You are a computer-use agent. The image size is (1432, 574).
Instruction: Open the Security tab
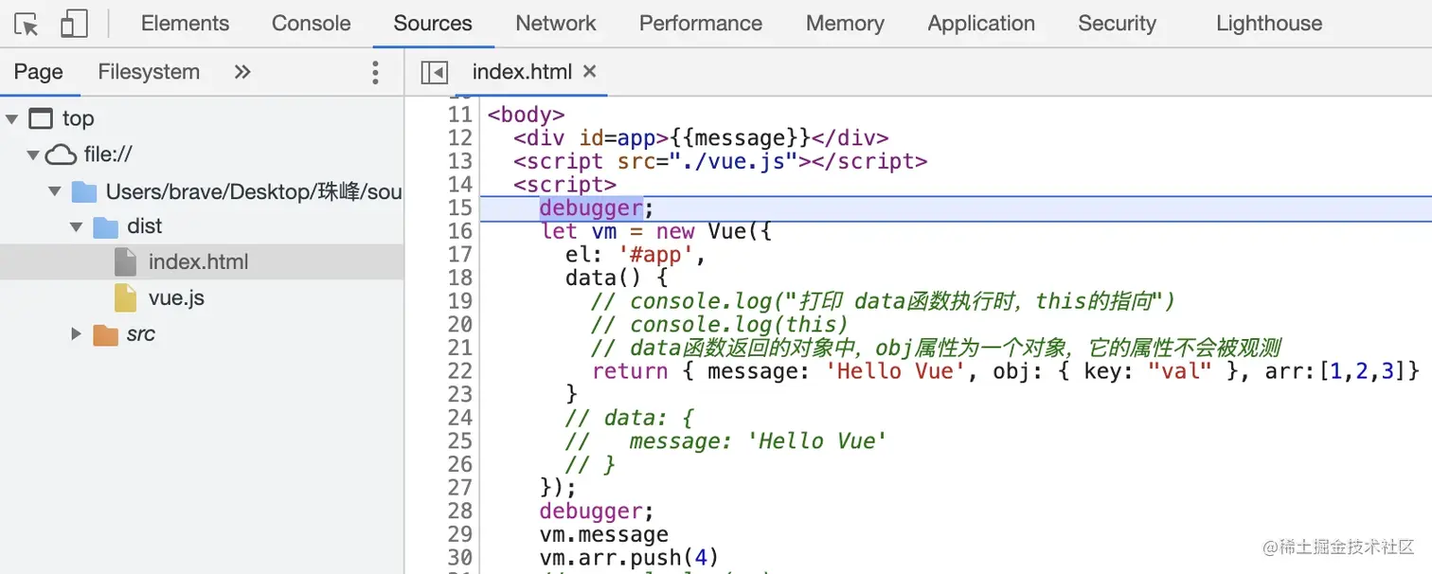[x=1117, y=24]
